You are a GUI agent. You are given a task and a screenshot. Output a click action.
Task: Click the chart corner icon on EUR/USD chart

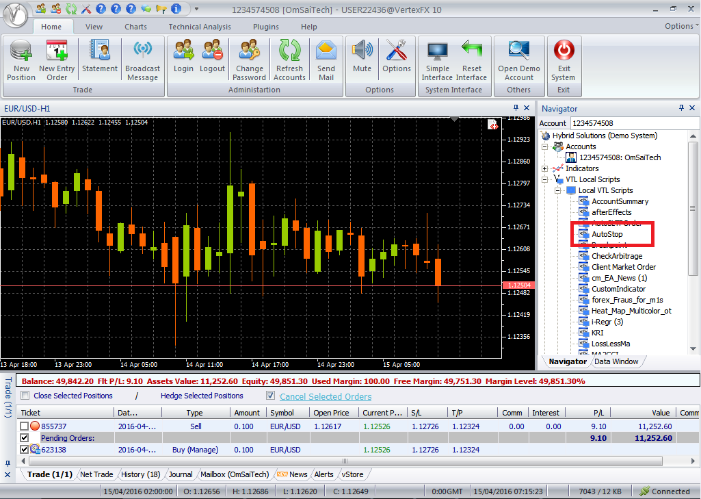[492, 125]
